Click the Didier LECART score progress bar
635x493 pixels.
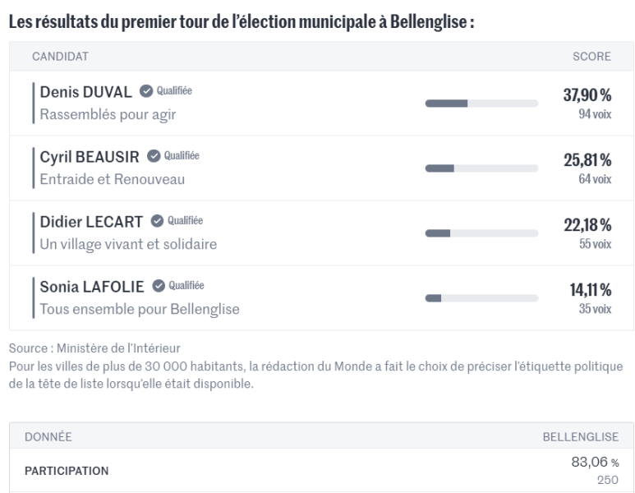coord(481,233)
